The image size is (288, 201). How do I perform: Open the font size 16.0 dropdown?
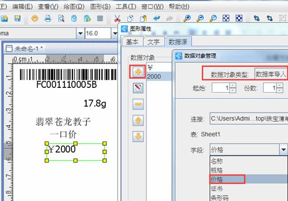[115, 33]
